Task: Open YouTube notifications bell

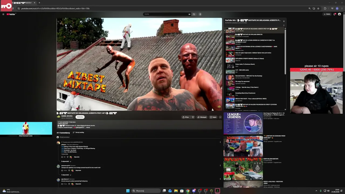Action: pos(334,14)
